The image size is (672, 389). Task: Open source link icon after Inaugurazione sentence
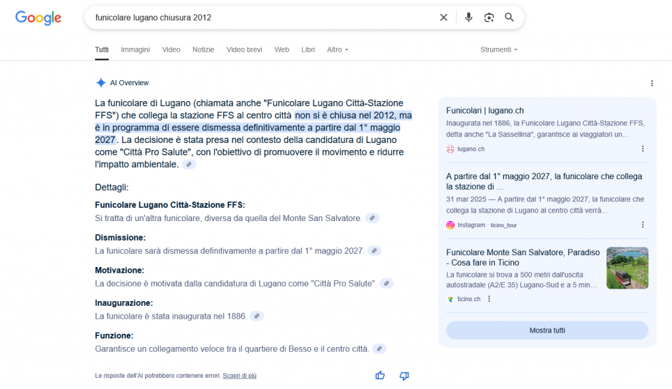[x=257, y=316]
